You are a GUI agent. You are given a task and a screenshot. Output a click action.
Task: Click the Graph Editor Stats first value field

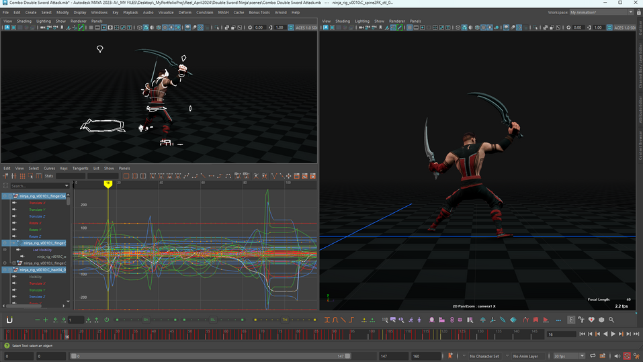[71, 176]
